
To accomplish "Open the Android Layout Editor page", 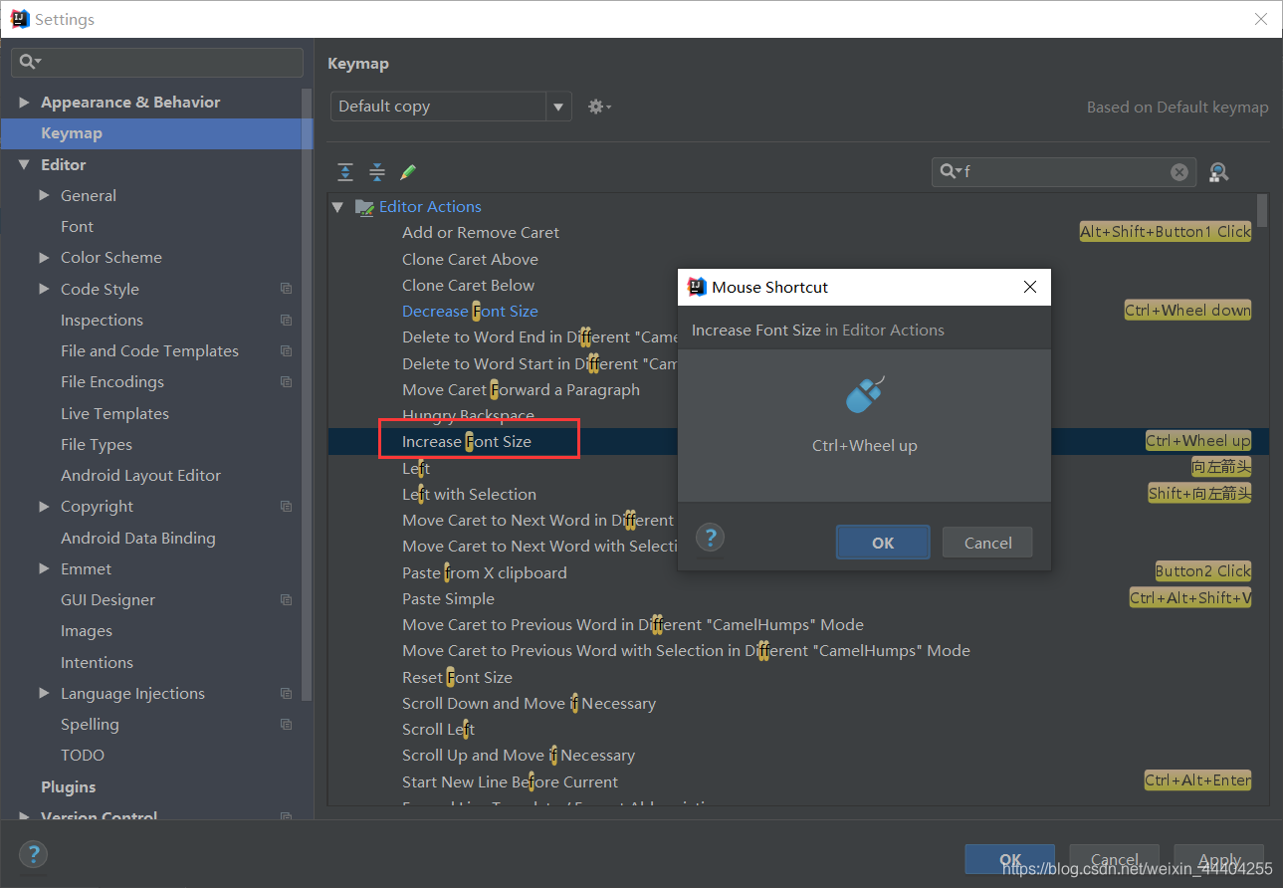I will (140, 476).
